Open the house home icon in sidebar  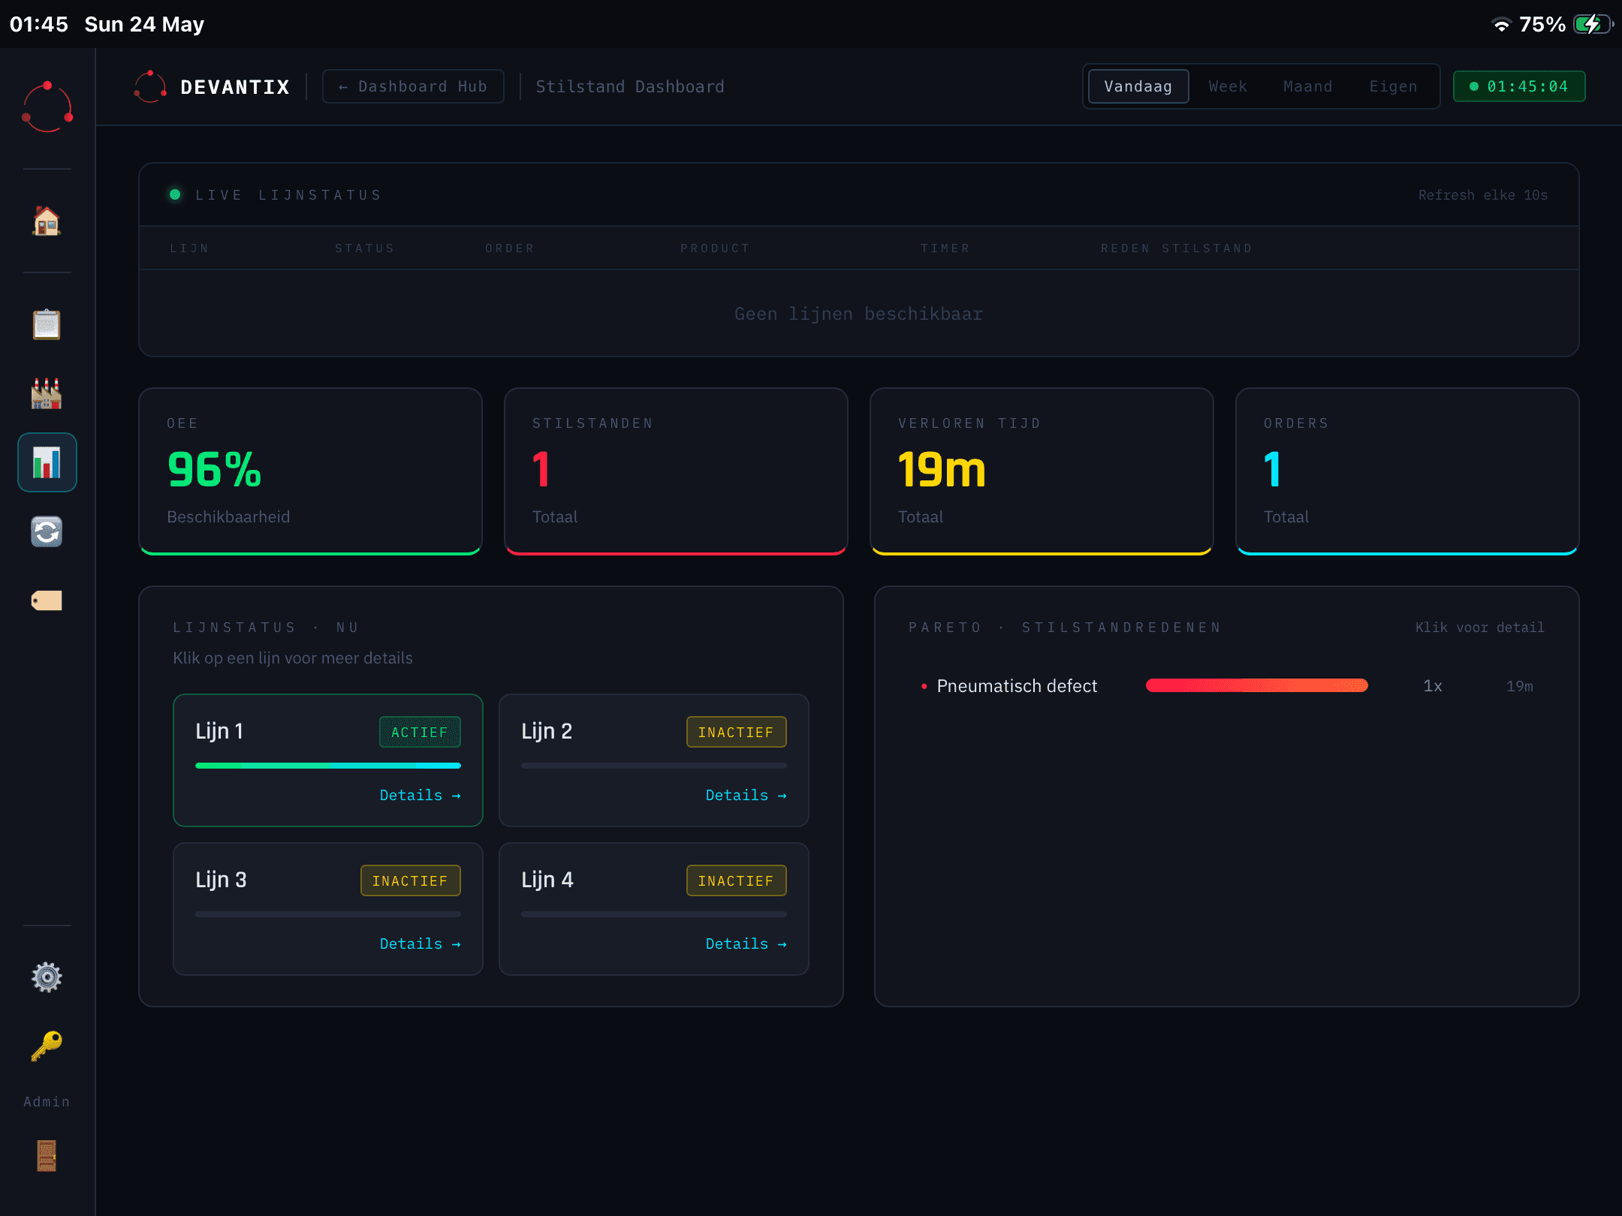point(47,221)
